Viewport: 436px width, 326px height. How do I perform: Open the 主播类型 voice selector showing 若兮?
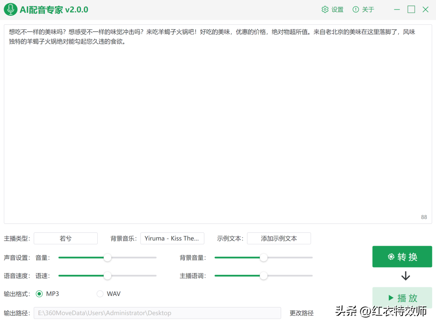65,238
